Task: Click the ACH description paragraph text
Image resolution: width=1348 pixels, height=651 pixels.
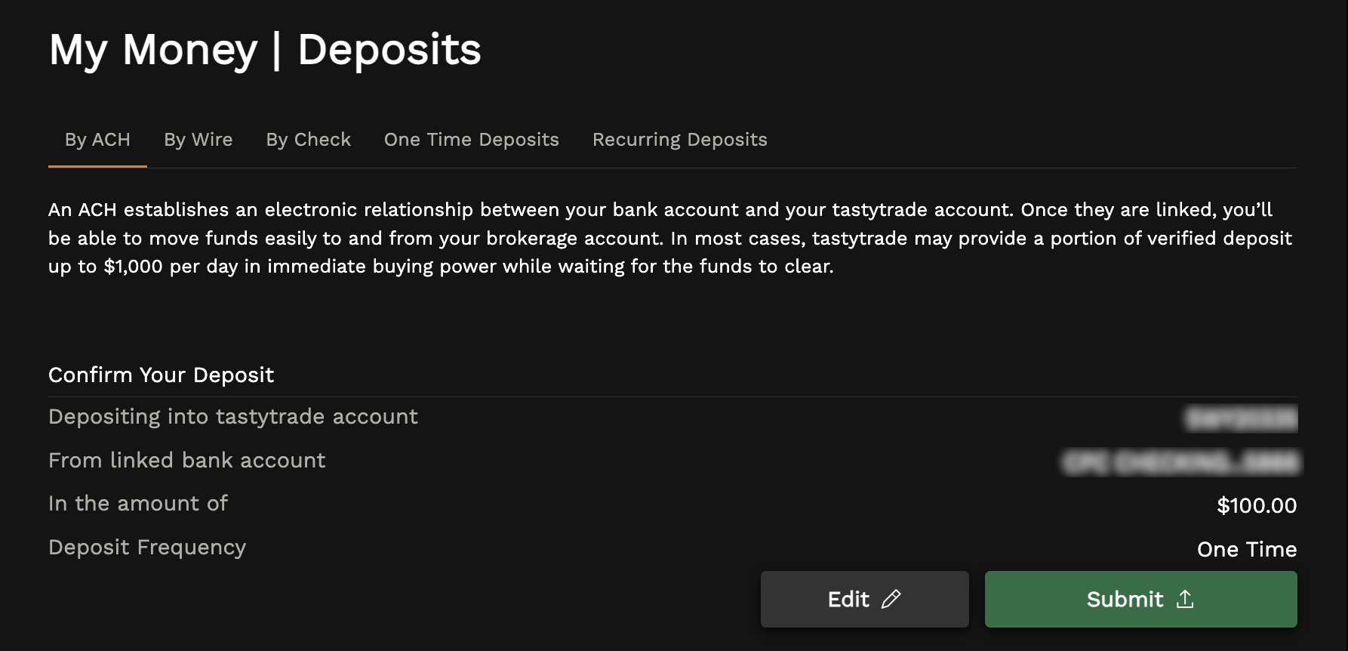Action: [670, 238]
